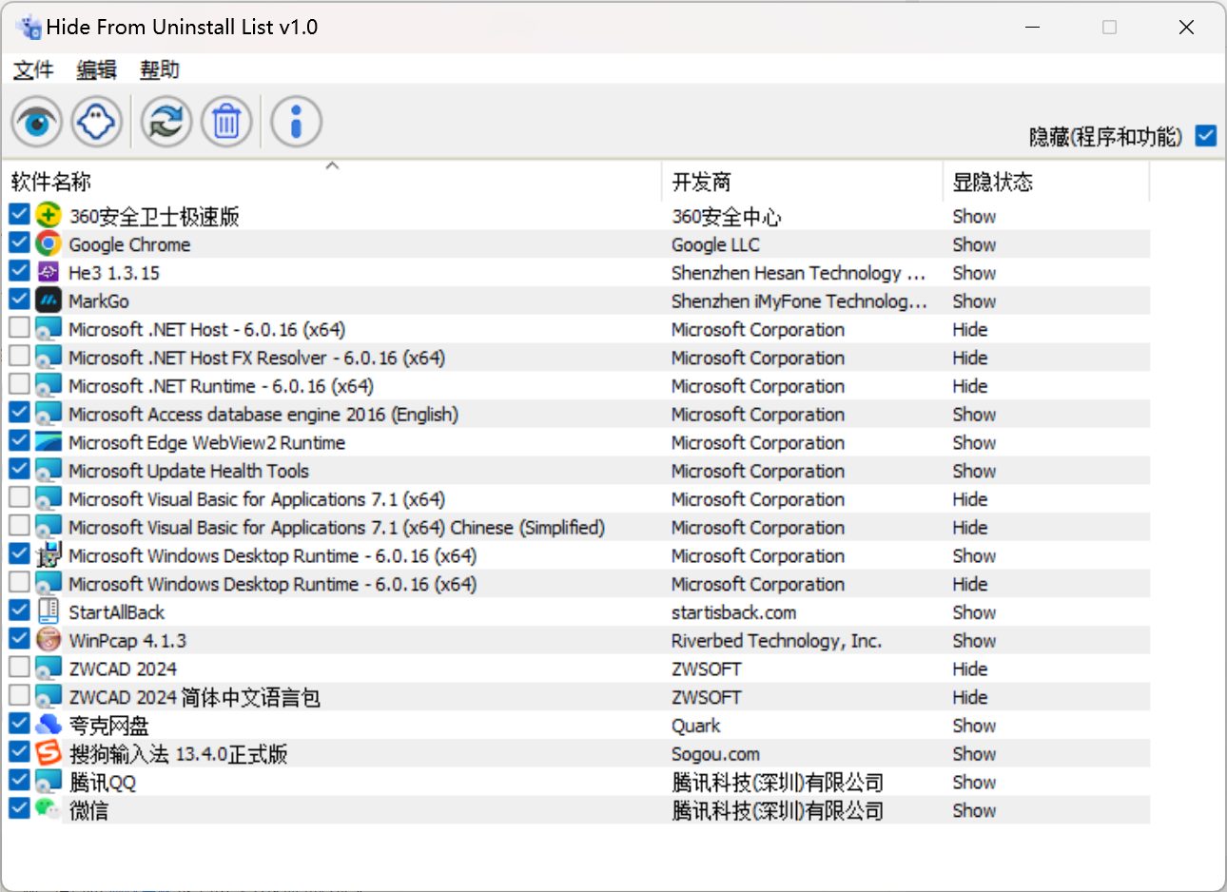Click the WinPcap 4.1.3 icon

point(49,640)
